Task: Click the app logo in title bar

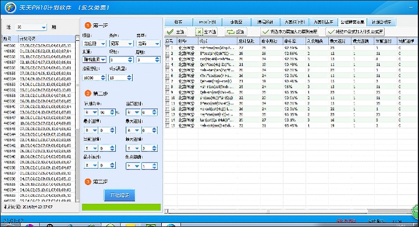Action: pyautogui.click(x=10, y=7)
